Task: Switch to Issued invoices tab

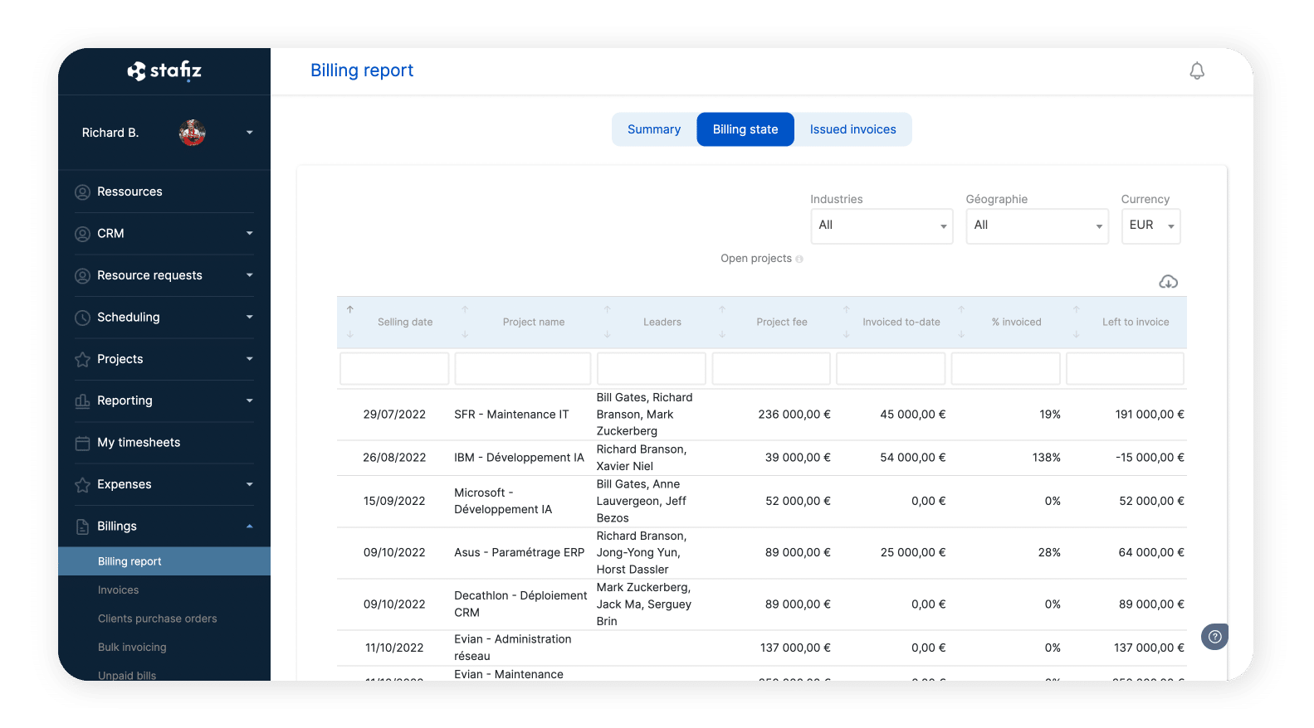Action: tap(852, 129)
